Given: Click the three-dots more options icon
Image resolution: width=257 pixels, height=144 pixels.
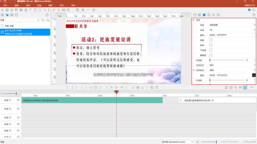Looking at the screenshot, I should (x=88, y=10).
